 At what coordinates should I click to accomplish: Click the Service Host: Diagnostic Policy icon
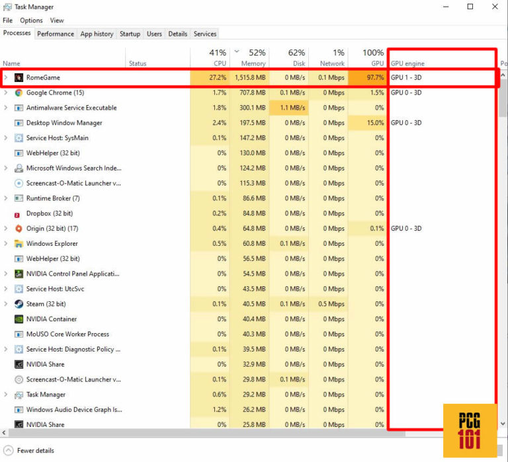[19, 350]
